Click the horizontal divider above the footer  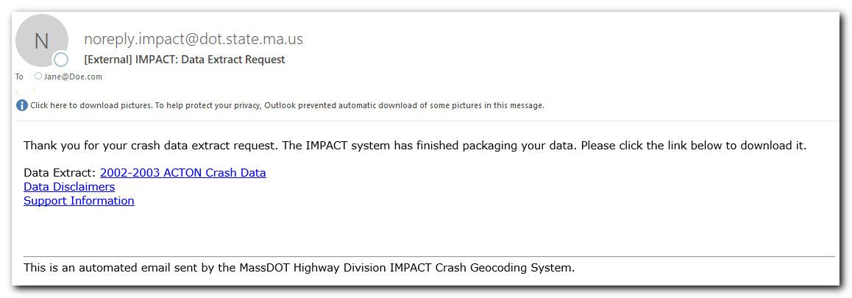coord(429,256)
